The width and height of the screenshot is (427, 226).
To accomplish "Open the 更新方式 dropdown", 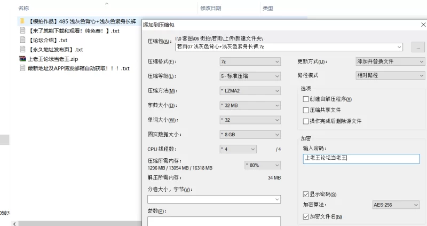I will point(390,61).
